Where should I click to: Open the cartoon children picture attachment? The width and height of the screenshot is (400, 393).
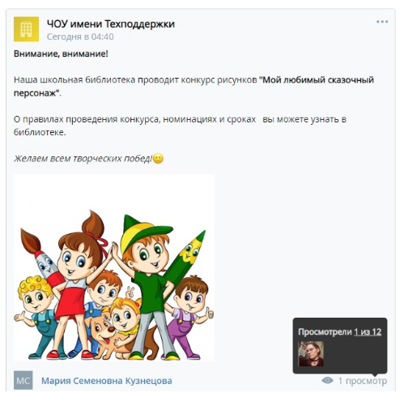pos(114,267)
